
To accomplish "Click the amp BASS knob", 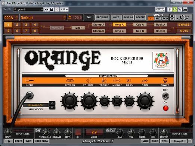I will click(x=129, y=101).
